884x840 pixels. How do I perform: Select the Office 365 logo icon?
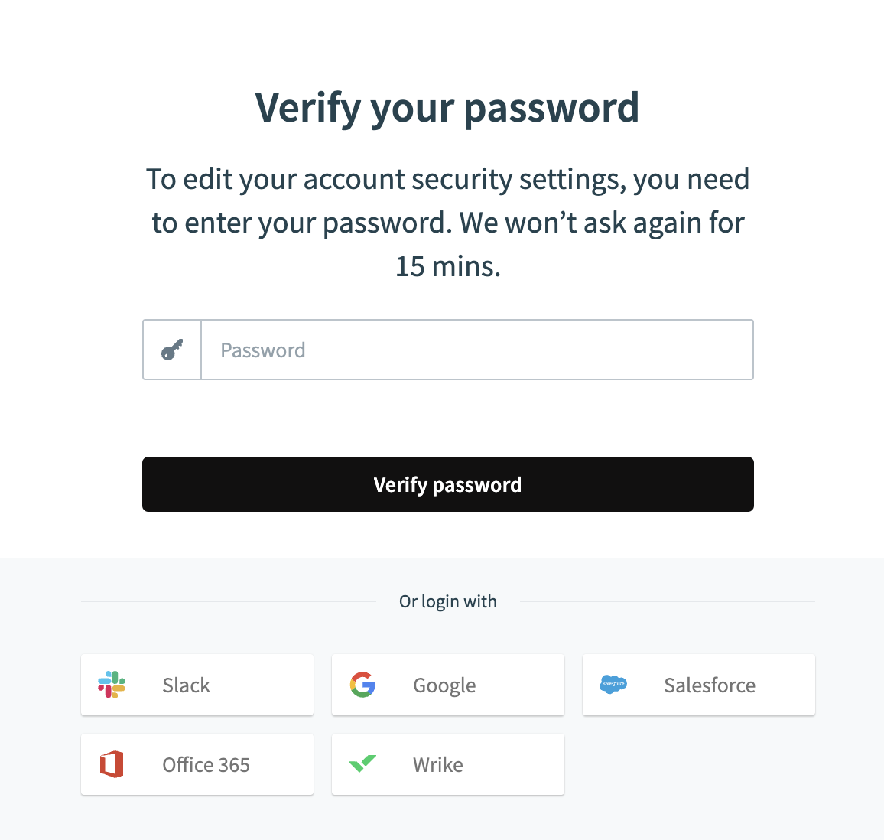112,763
